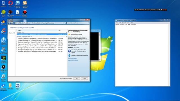Image resolution: width=180 pixels, height=101 pixels.
Task: Click Windows Update in the breadcrumb path
Action: pos(36,23)
